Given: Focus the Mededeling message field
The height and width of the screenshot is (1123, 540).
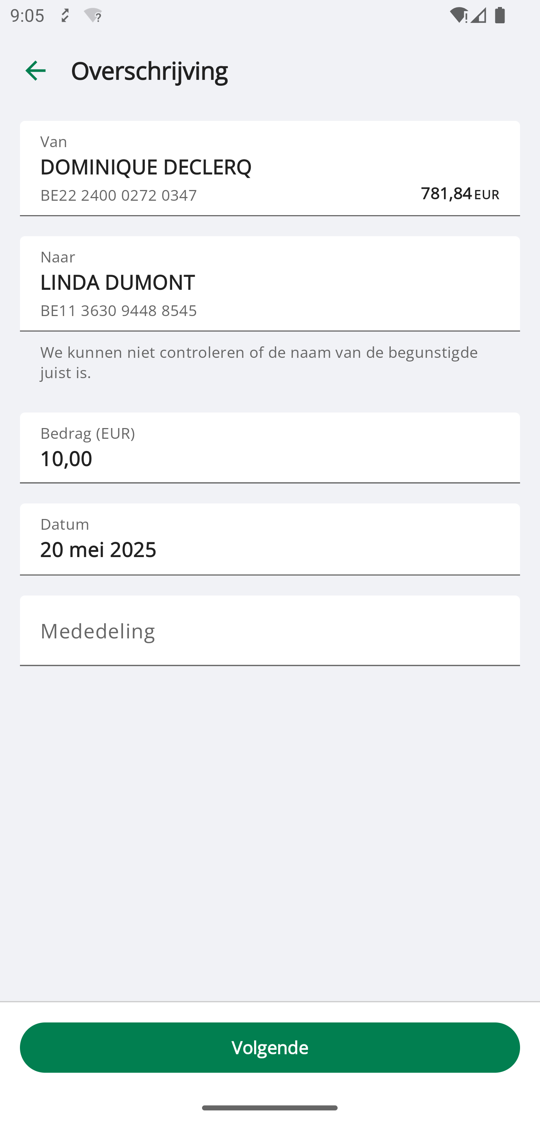Looking at the screenshot, I should [x=270, y=630].
